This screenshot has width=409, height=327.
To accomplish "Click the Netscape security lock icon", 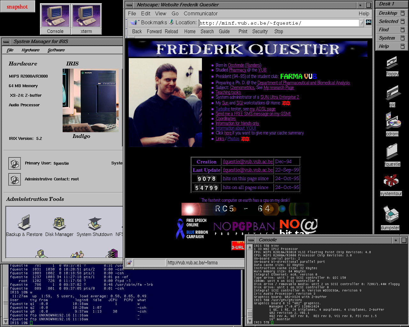I will click(x=129, y=263).
